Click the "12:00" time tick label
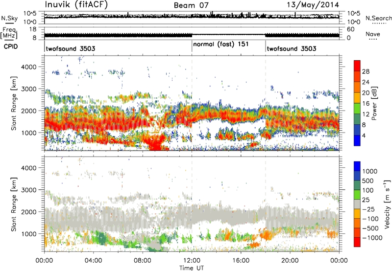Screen dimensions: 392x271 point(192,261)
